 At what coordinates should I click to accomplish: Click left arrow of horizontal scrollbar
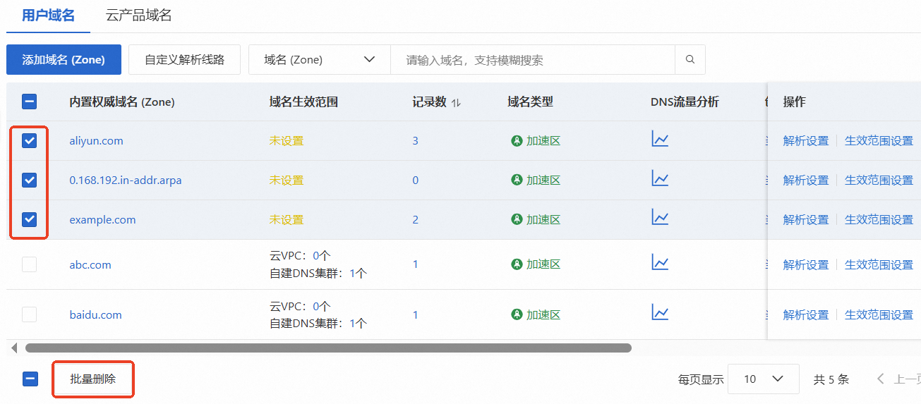(14, 348)
